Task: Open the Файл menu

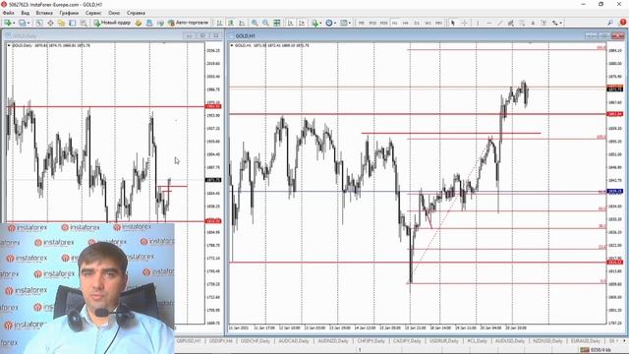Action: click(8, 13)
